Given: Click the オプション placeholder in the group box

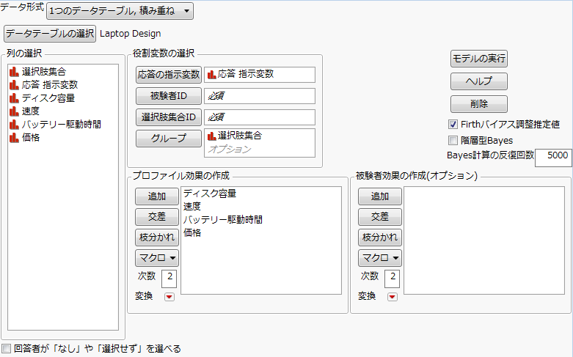Looking at the screenshot, I should coord(230,150).
